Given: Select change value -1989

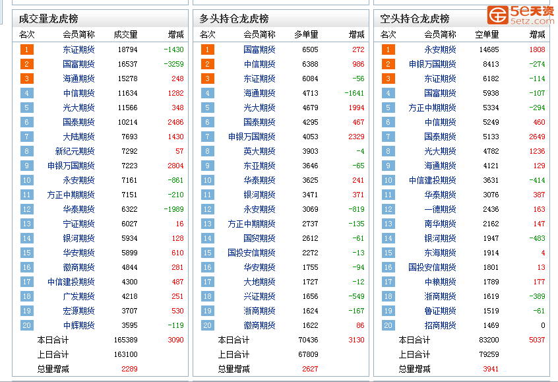Looking at the screenshot, I should point(173,209).
